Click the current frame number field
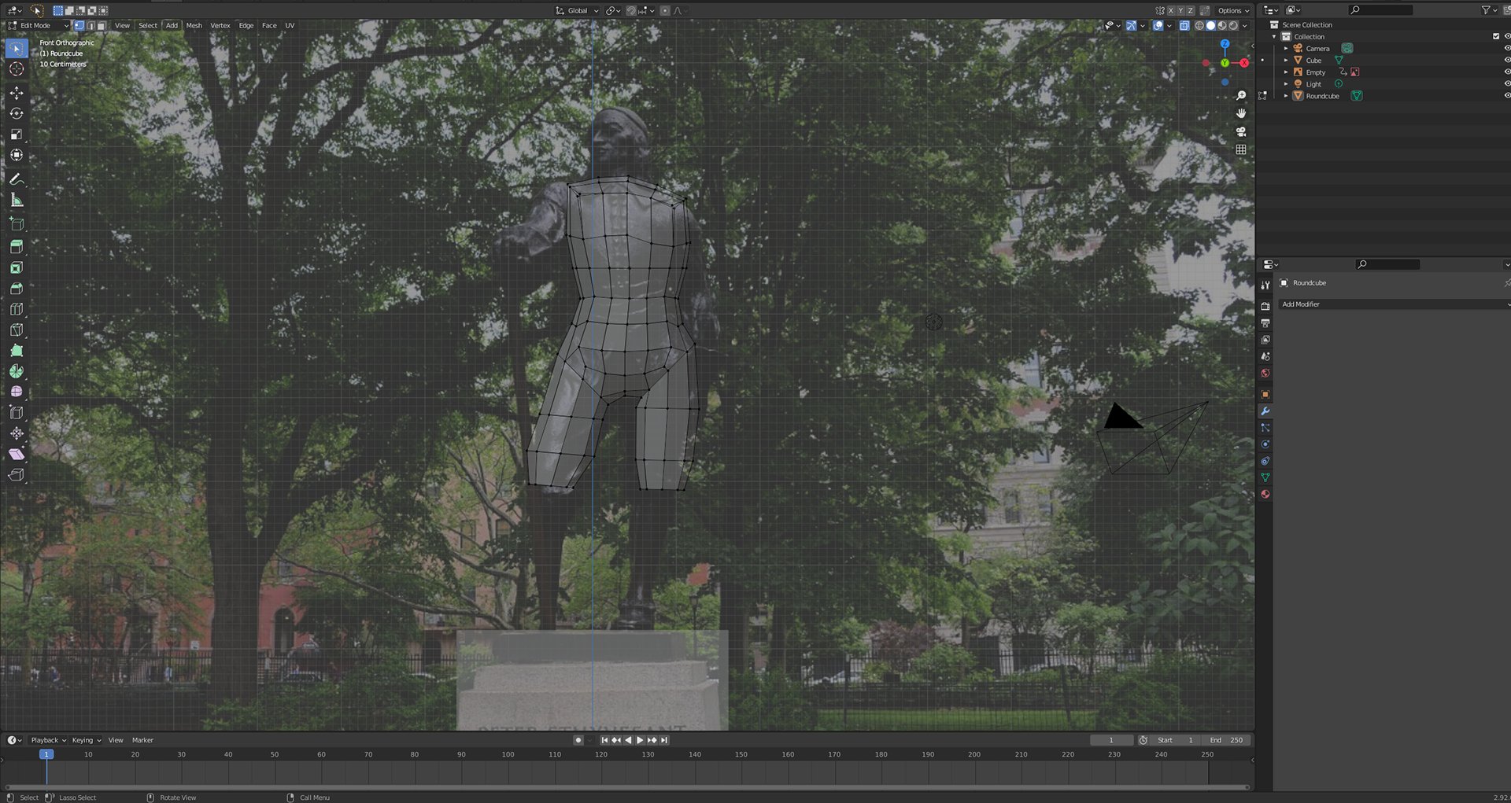This screenshot has width=1511, height=803. tap(1111, 740)
